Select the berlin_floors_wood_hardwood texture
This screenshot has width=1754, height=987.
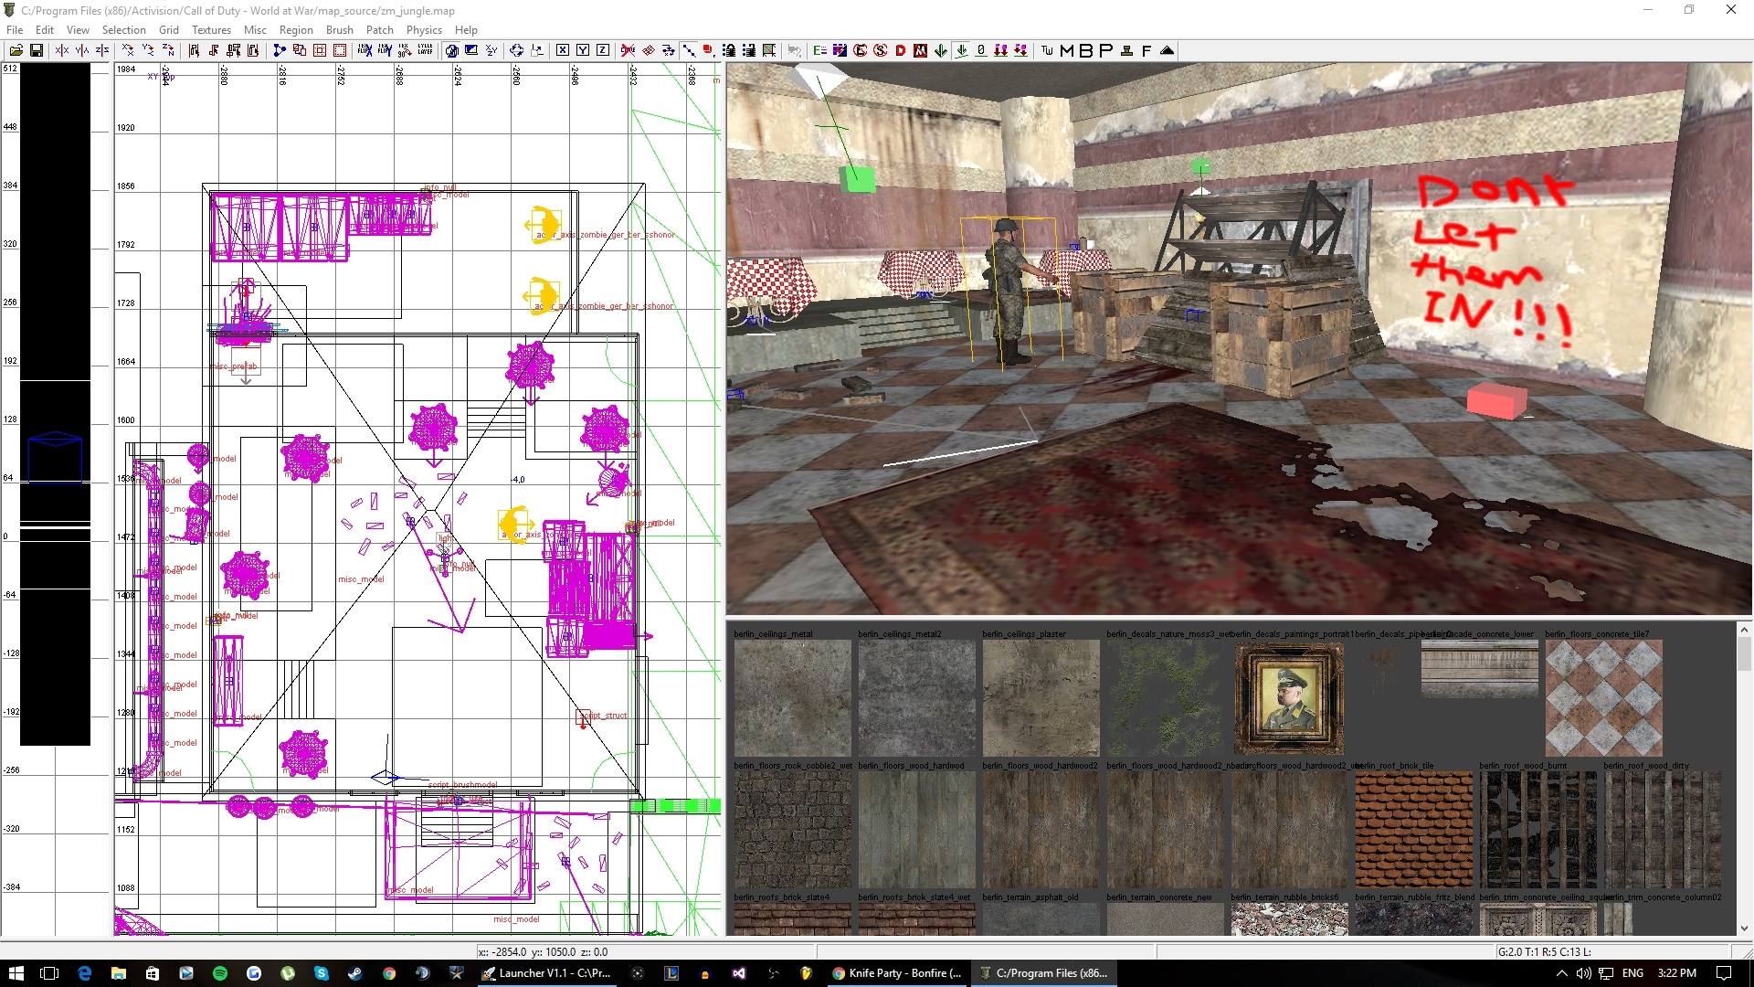tap(916, 829)
